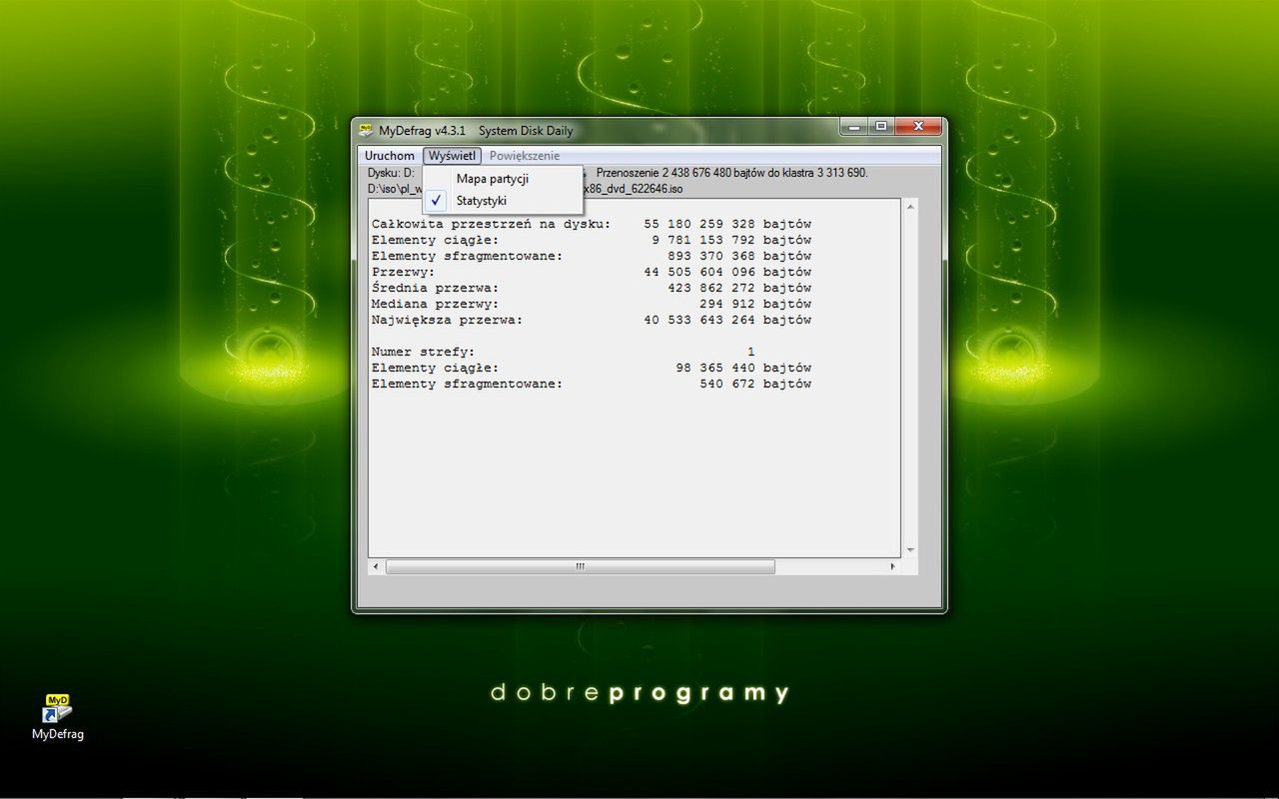The width and height of the screenshot is (1279, 799).
Task: Click the MyDefrag title bar icon
Action: click(367, 130)
